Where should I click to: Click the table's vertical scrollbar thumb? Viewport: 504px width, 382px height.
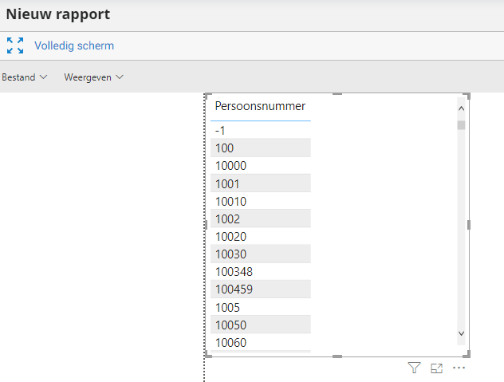(x=461, y=125)
